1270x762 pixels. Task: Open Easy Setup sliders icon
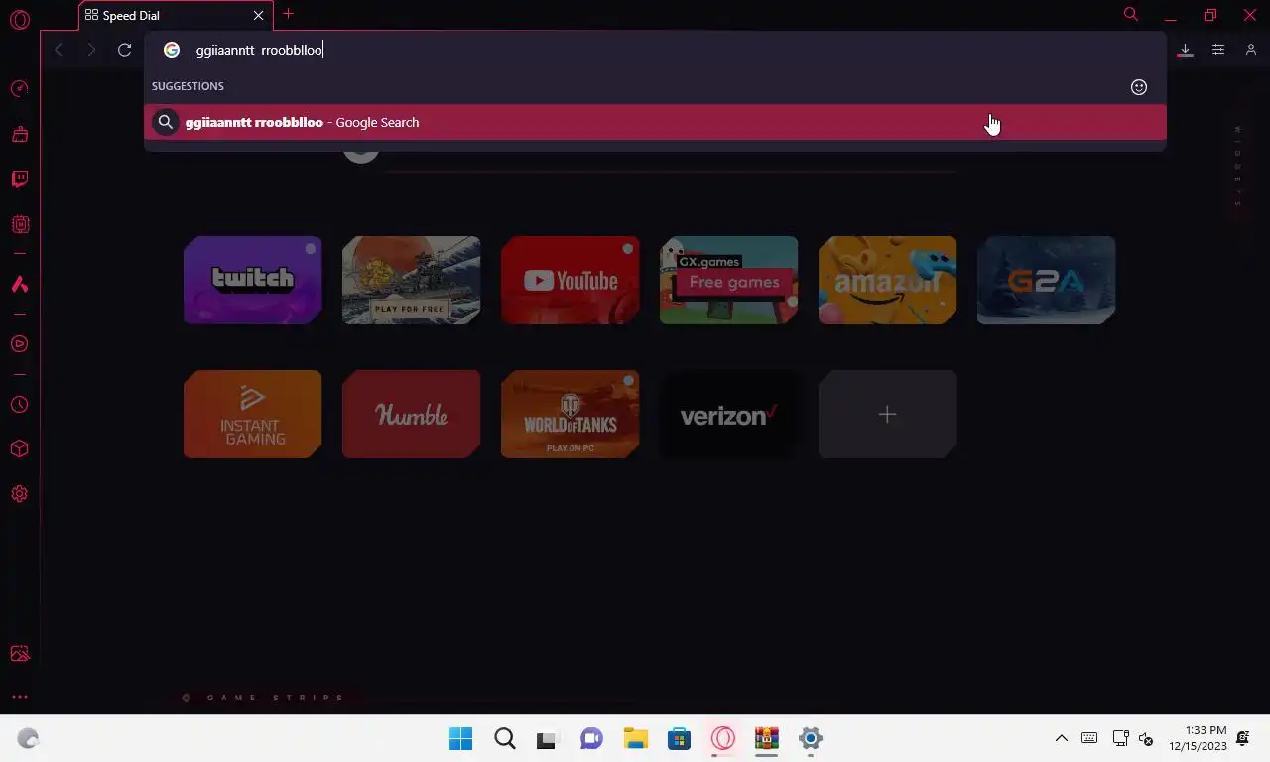pyautogui.click(x=1218, y=50)
